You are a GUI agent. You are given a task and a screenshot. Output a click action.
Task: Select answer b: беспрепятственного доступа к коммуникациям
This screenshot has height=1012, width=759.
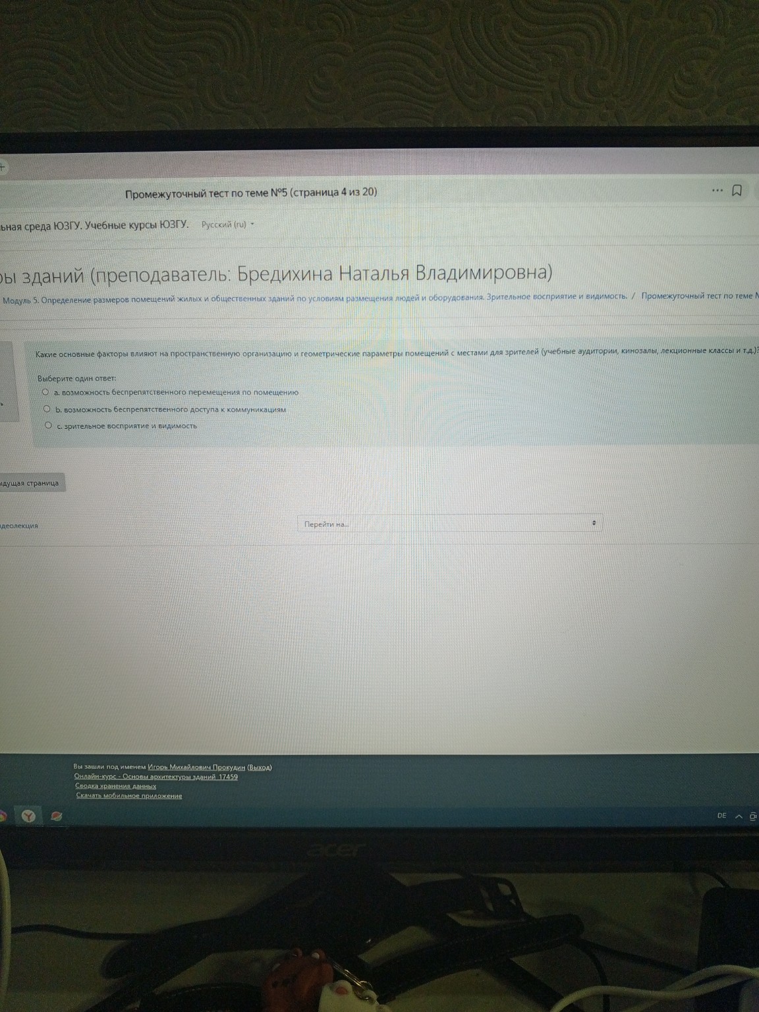(x=47, y=408)
